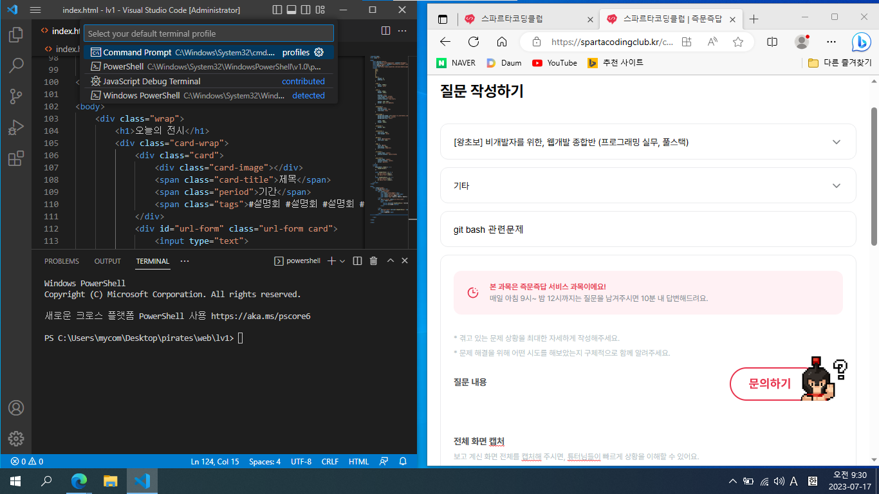Choose the Windows PowerShell detected profile
879x494 pixels.
pyautogui.click(x=209, y=95)
